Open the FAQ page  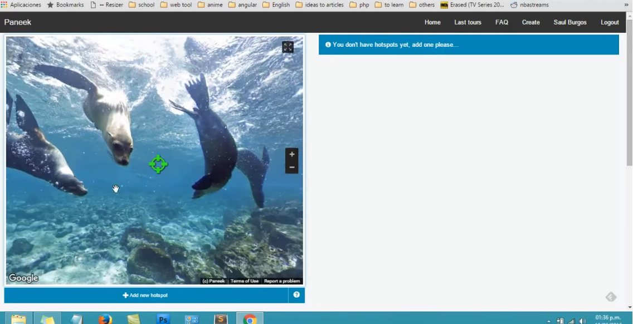pyautogui.click(x=501, y=22)
